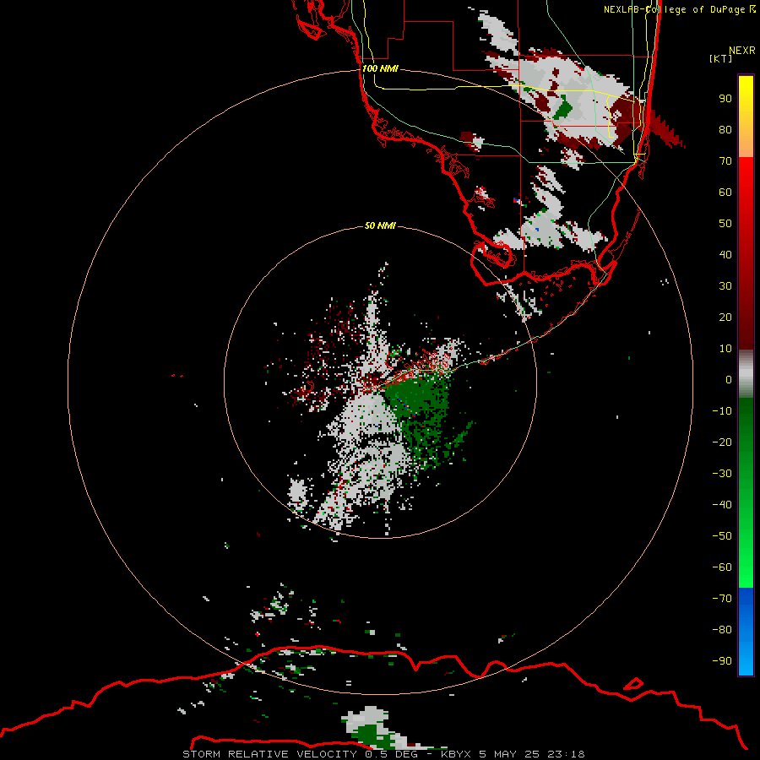Click the 90 value on the velocity scale

(725, 99)
